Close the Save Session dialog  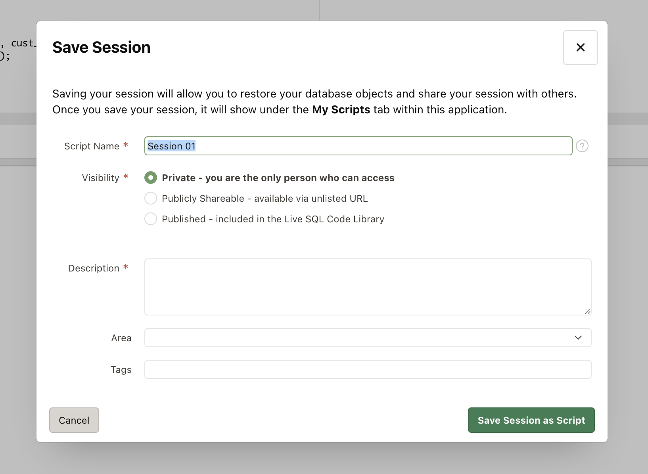[580, 48]
